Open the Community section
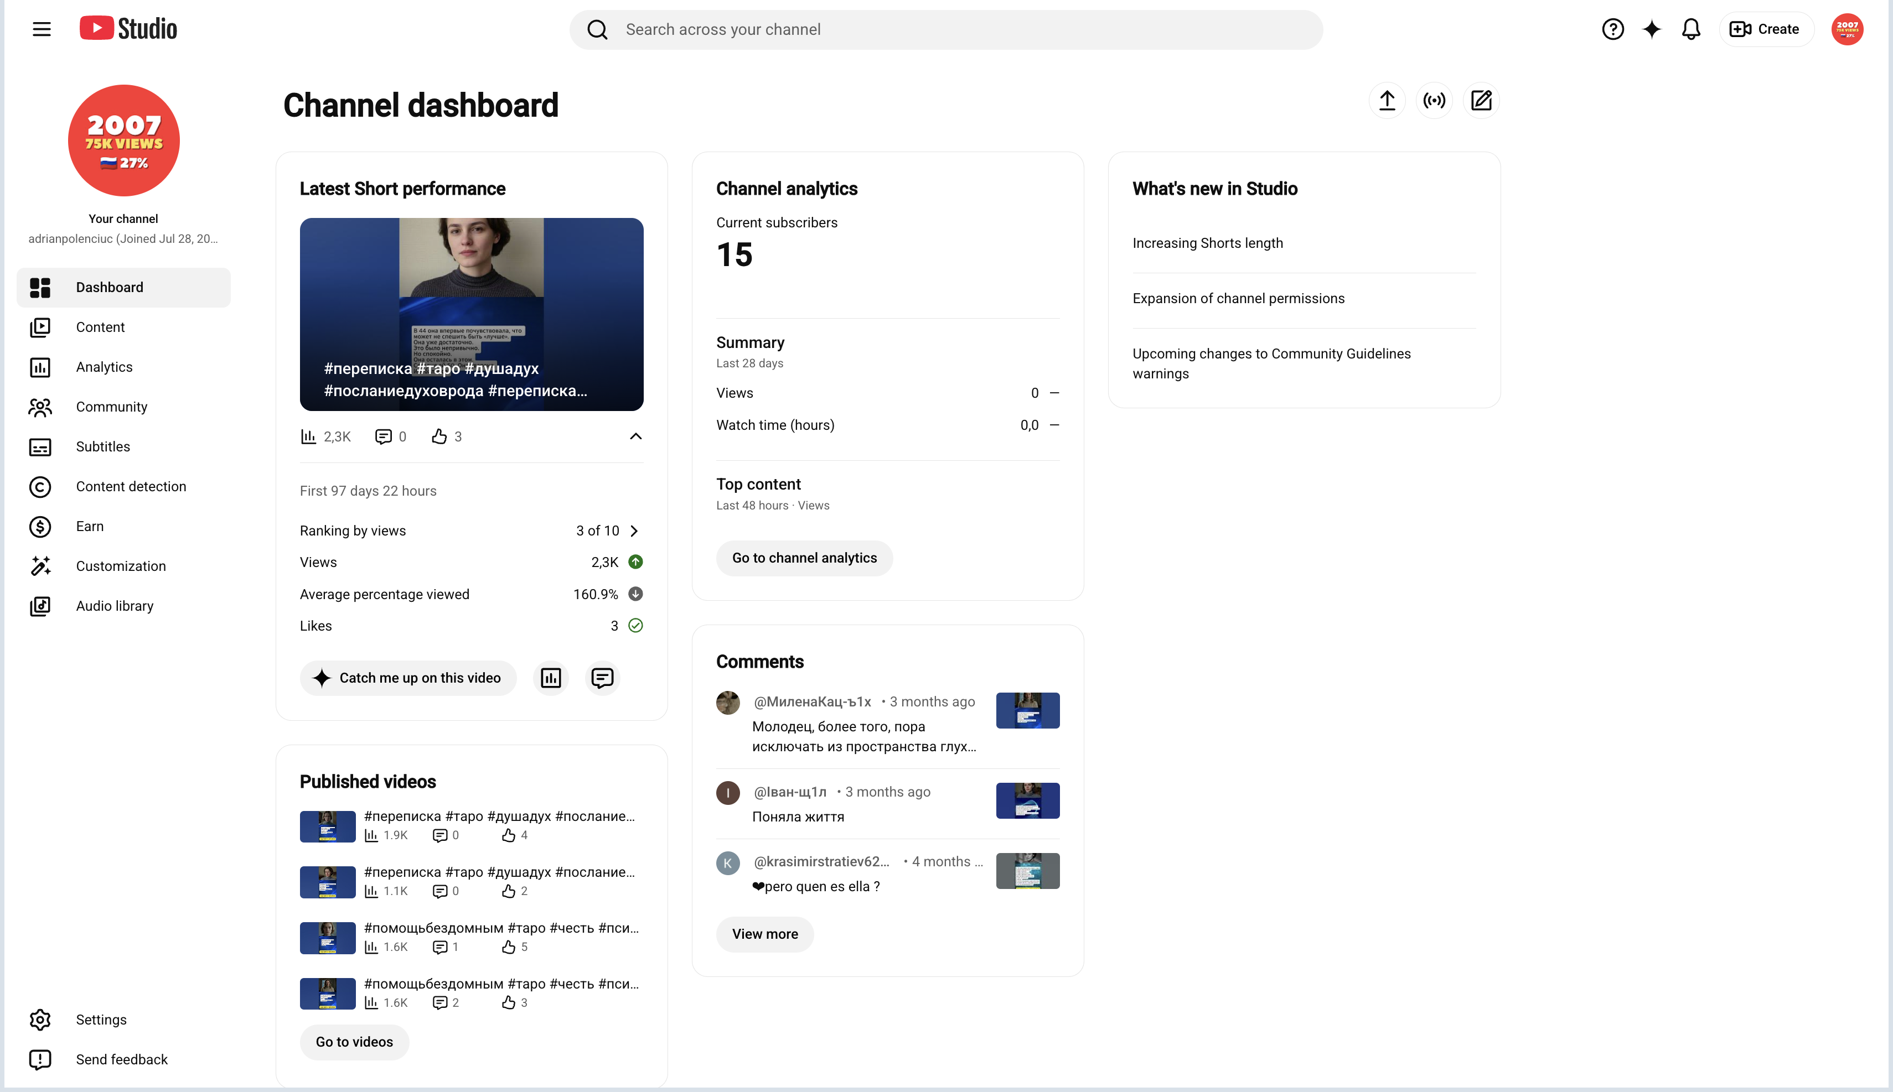This screenshot has width=1893, height=1092. [124, 407]
